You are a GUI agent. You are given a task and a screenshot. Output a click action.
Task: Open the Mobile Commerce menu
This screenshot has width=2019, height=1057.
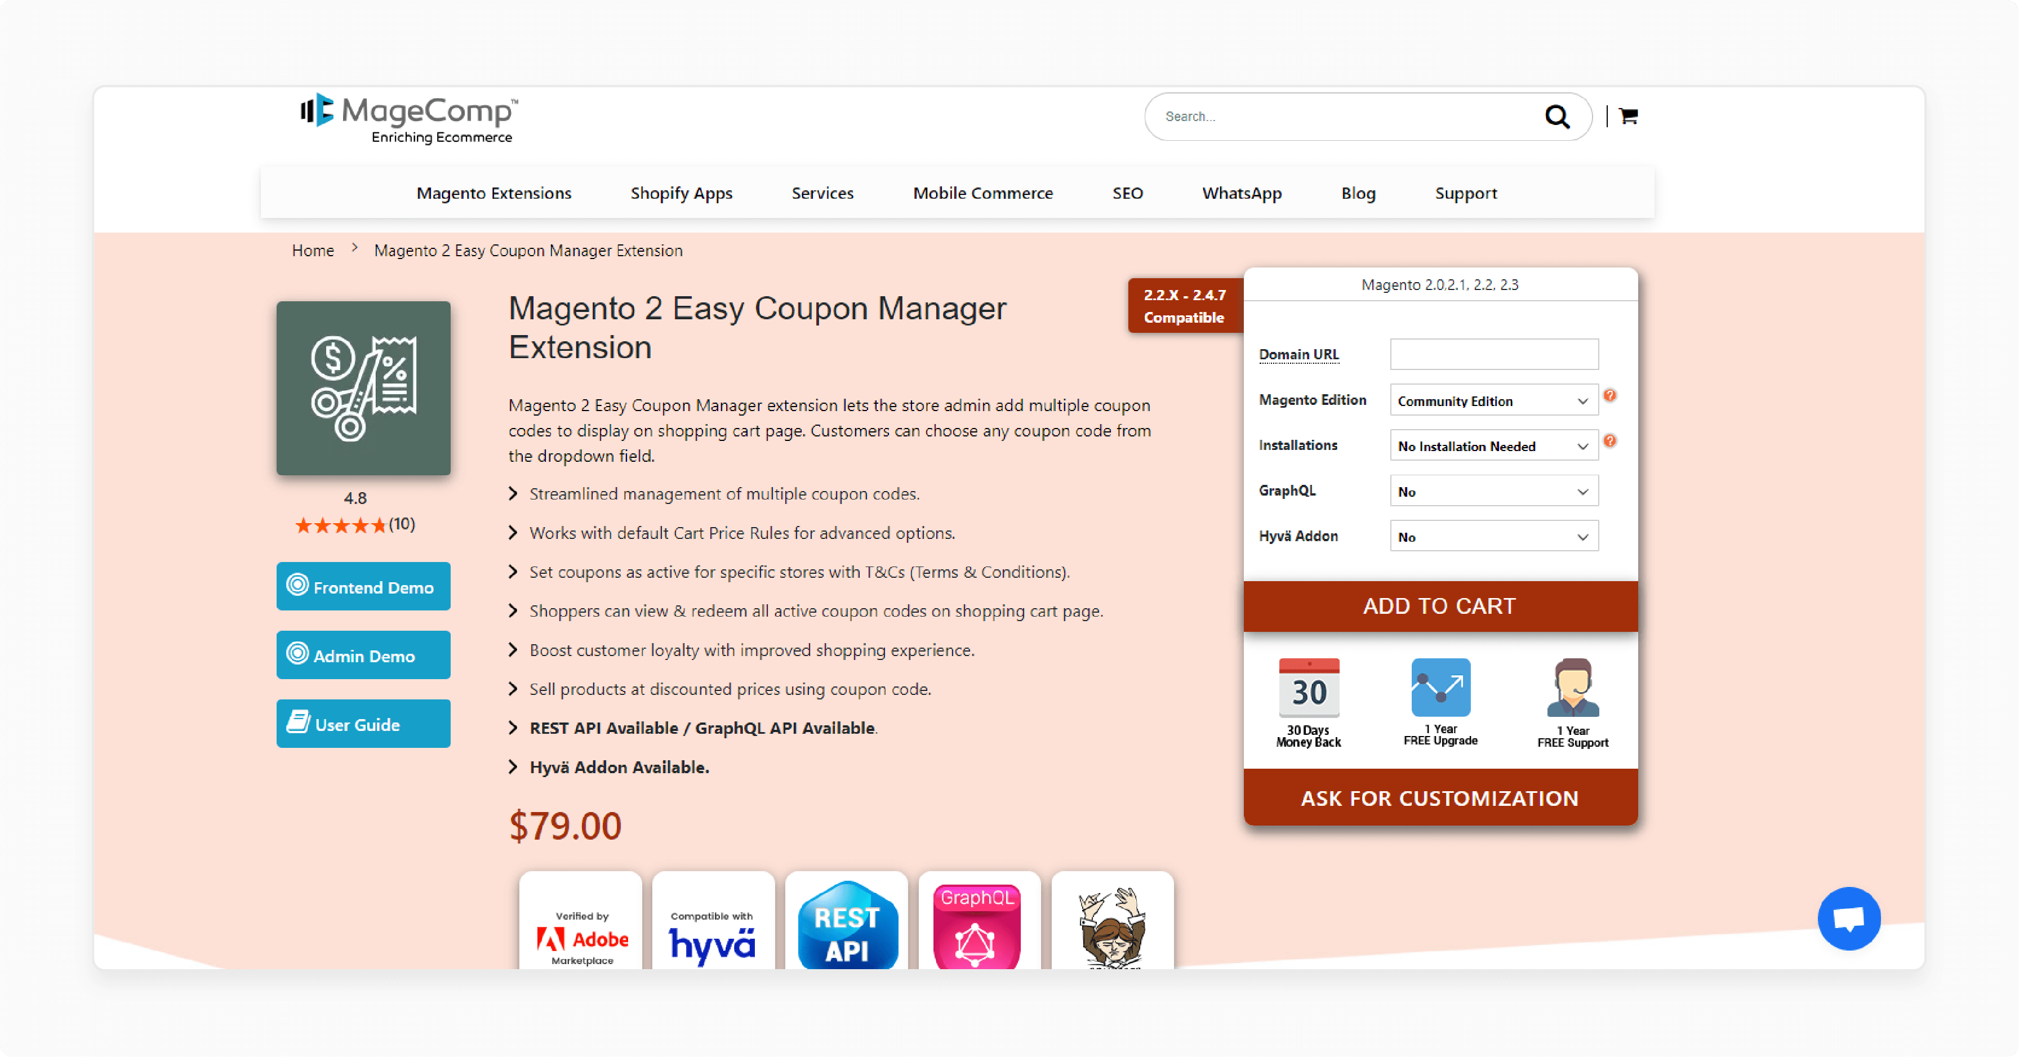(983, 193)
